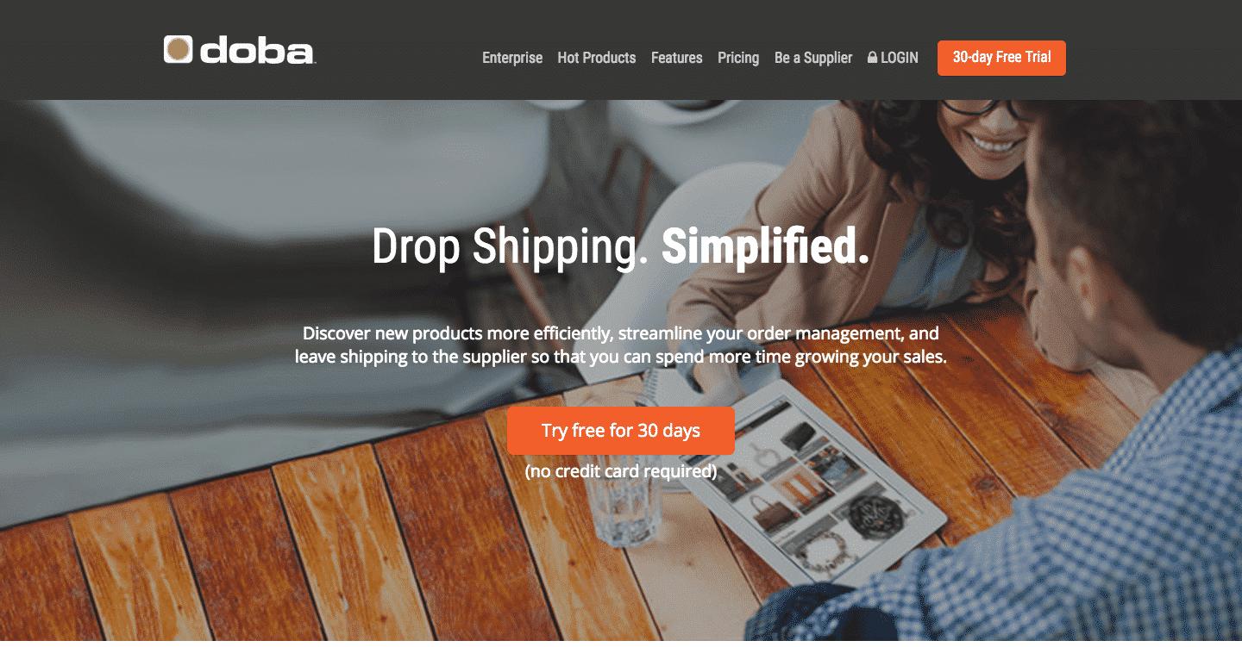This screenshot has width=1242, height=647.
Task: Click Try free for 30 days button
Action: [621, 431]
